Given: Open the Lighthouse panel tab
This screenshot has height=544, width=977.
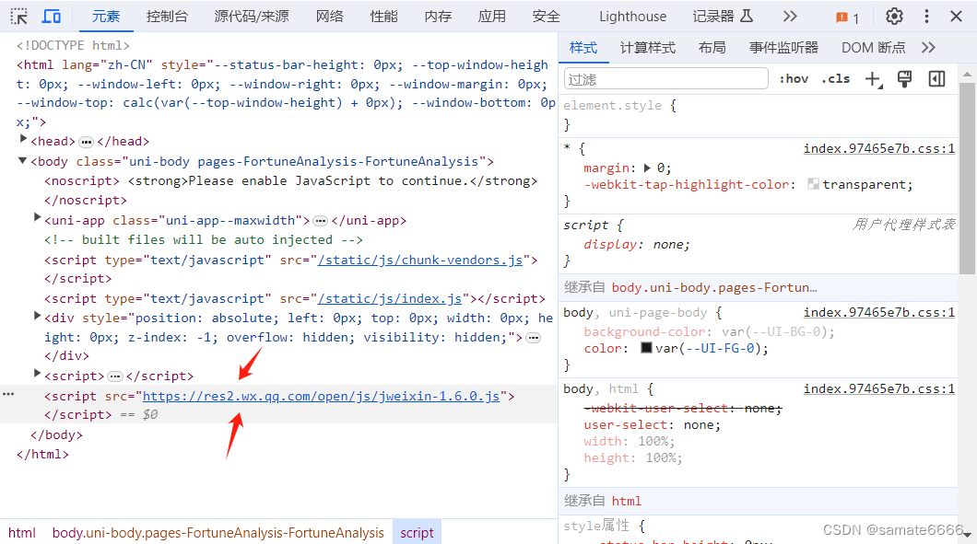Looking at the screenshot, I should click(x=632, y=15).
